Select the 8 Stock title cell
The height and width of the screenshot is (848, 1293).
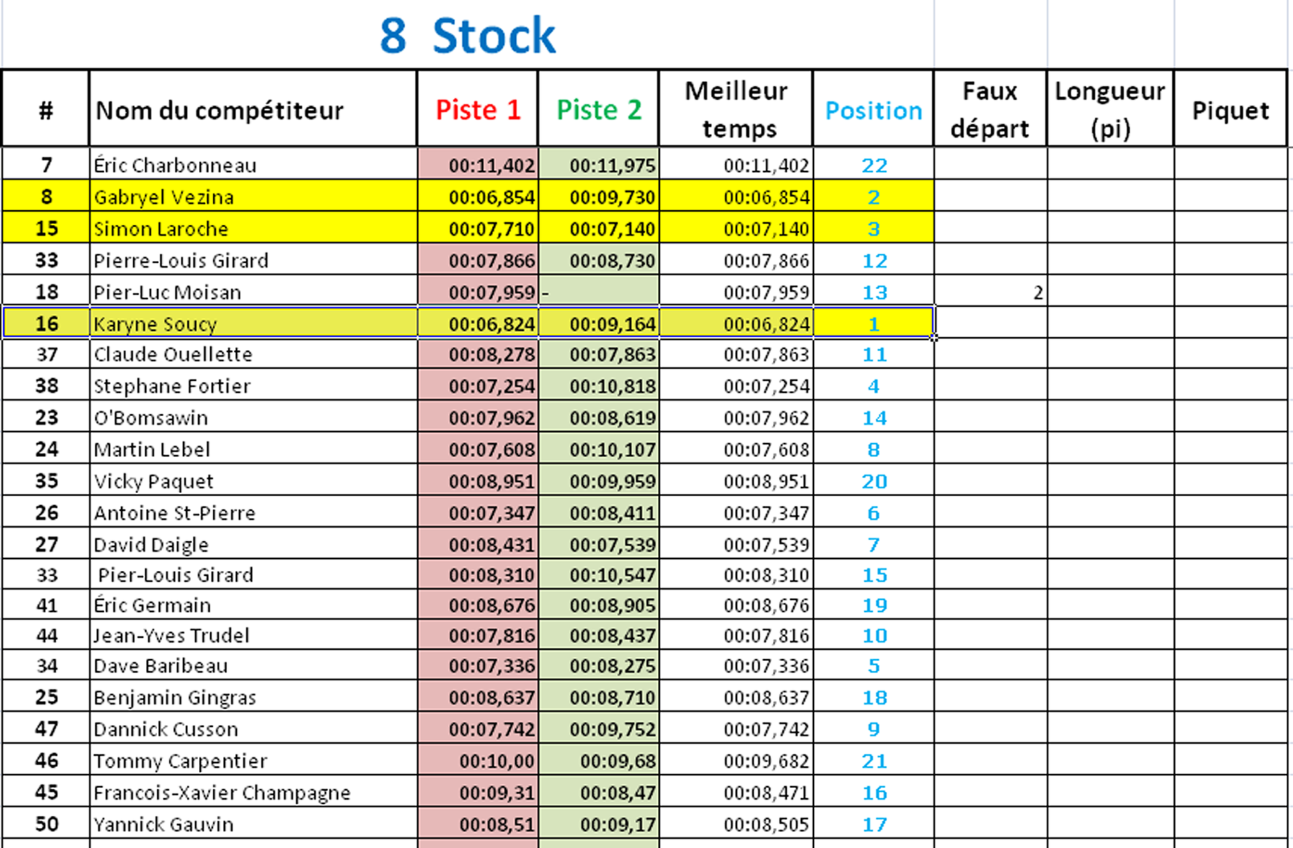click(x=467, y=35)
